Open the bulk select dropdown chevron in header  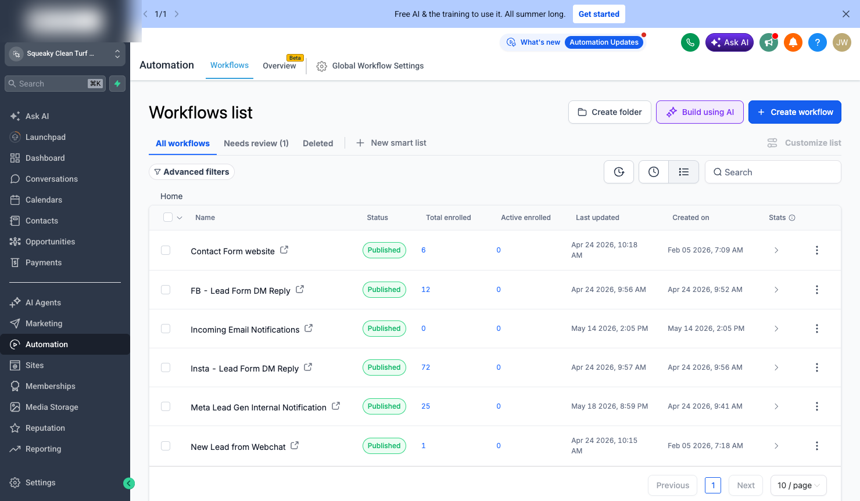pos(180,218)
